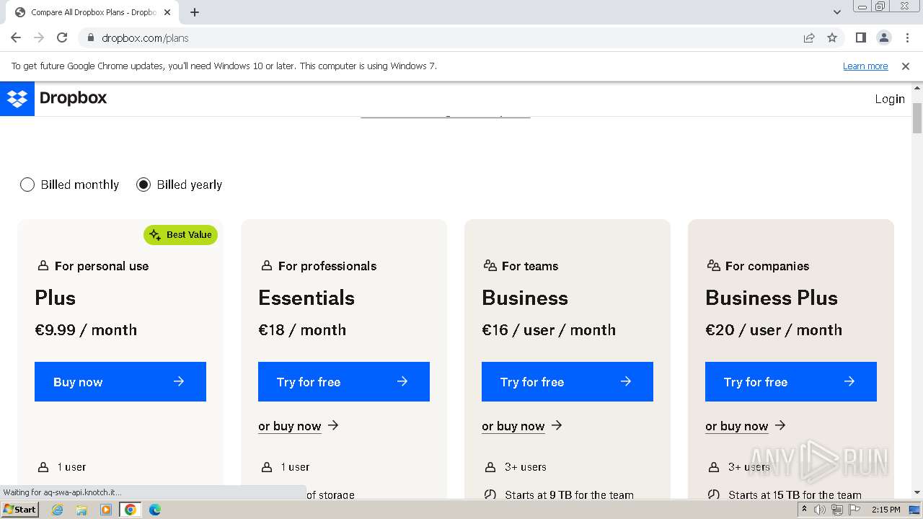Reload the page
This screenshot has width=923, height=519.
[x=62, y=37]
